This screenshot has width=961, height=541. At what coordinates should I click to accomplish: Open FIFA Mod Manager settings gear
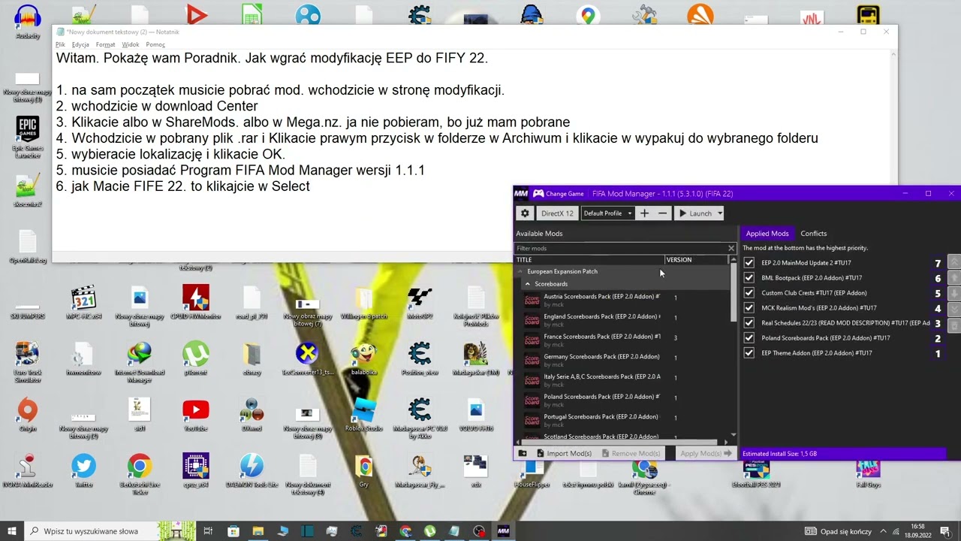[525, 213]
